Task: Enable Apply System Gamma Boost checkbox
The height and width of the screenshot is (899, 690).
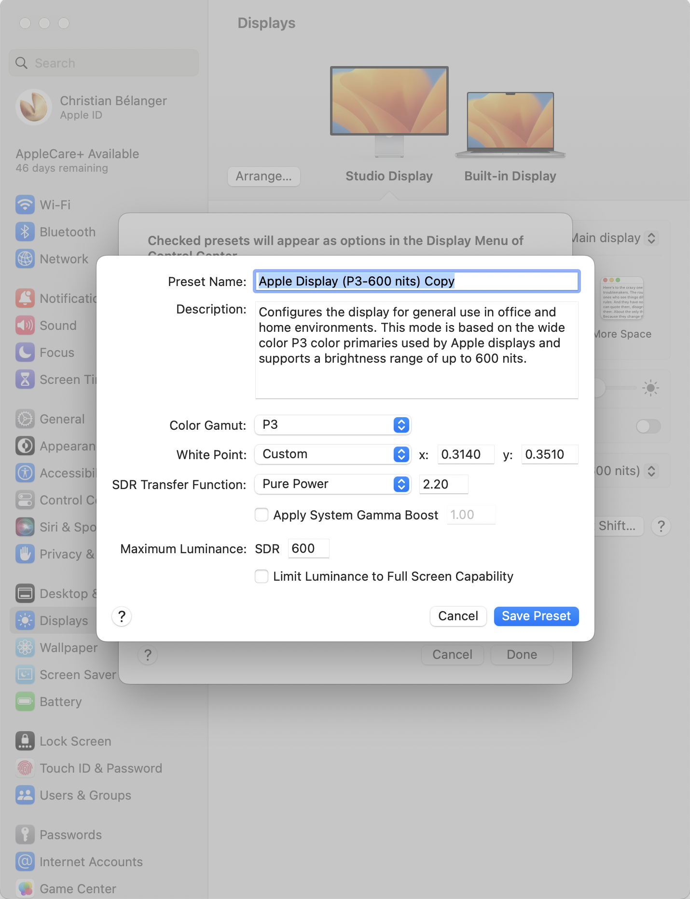Action: click(262, 515)
